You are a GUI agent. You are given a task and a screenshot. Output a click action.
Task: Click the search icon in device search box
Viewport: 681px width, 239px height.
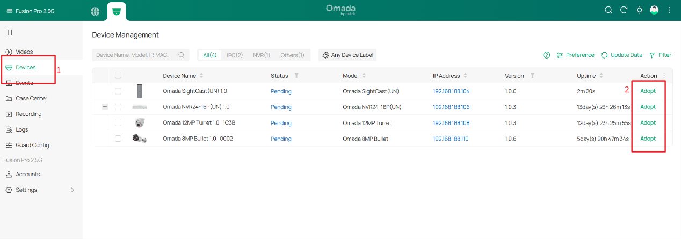point(182,55)
